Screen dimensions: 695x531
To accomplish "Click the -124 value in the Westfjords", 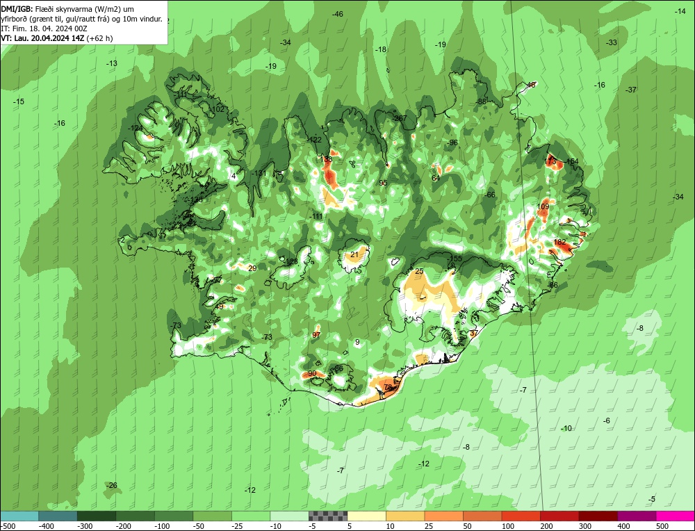I will click(x=136, y=129).
